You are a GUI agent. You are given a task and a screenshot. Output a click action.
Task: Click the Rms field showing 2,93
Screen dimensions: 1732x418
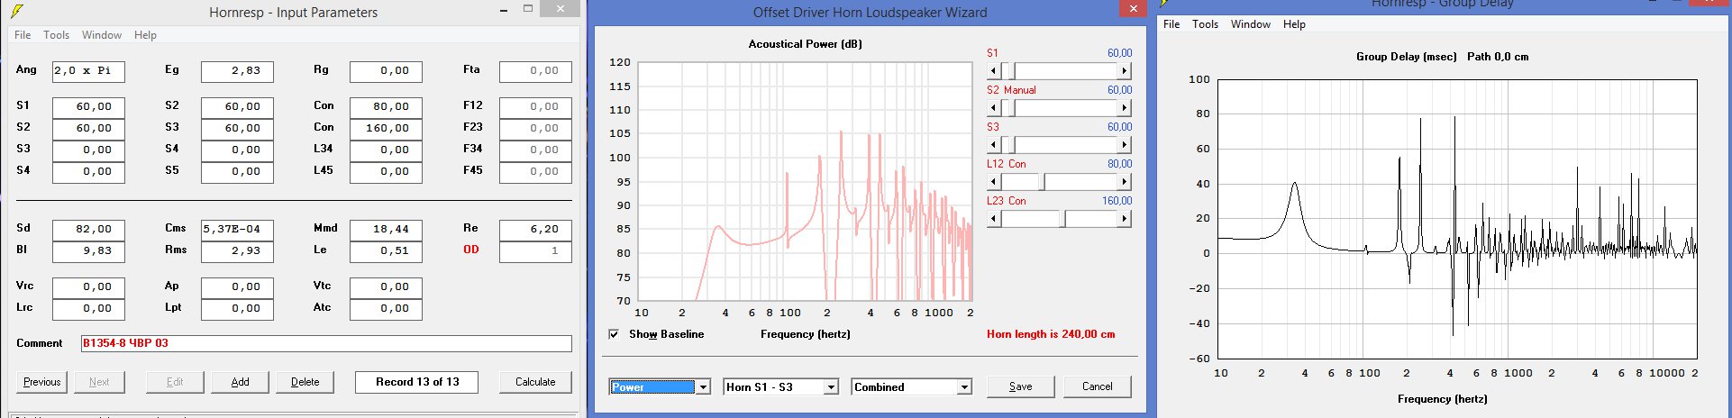click(237, 251)
